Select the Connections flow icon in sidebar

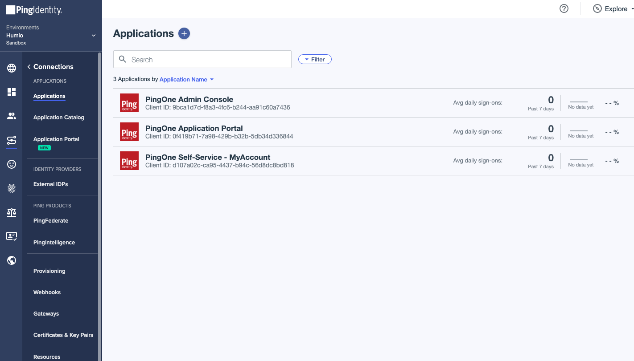tap(11, 140)
